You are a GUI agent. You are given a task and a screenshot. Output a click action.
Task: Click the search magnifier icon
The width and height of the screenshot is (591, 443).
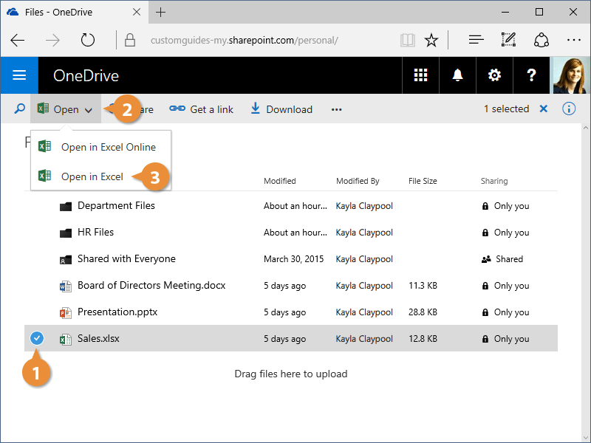click(20, 109)
